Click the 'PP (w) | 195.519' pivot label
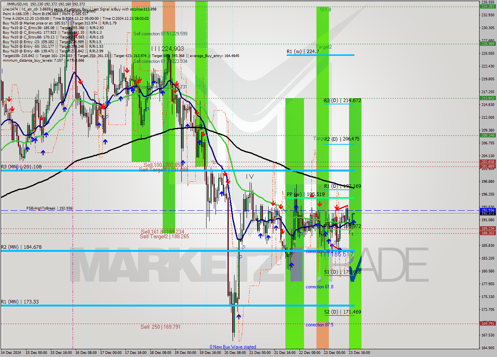The width and height of the screenshot is (497, 357). pyautogui.click(x=306, y=194)
